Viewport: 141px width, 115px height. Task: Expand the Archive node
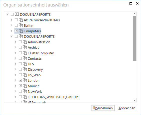15,47
